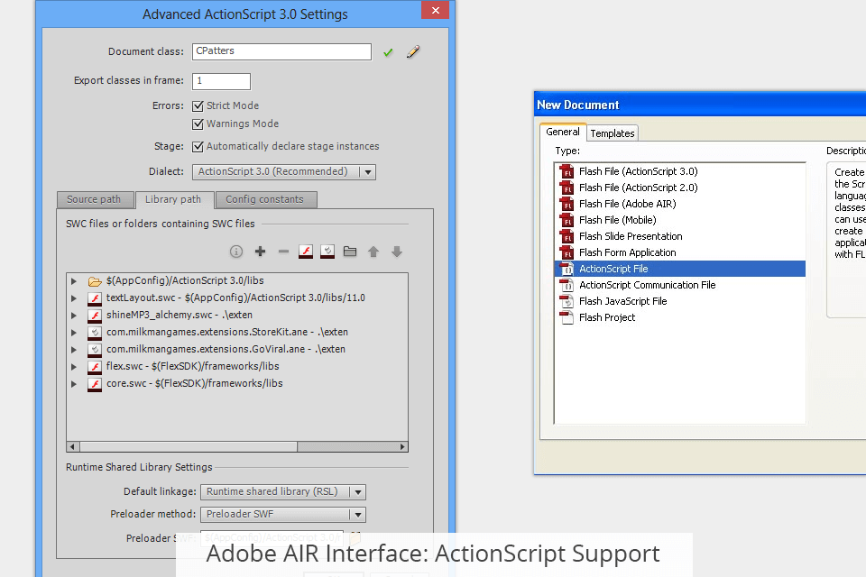Click the green validate class checkmark icon
This screenshot has height=577, width=866.
click(x=388, y=52)
